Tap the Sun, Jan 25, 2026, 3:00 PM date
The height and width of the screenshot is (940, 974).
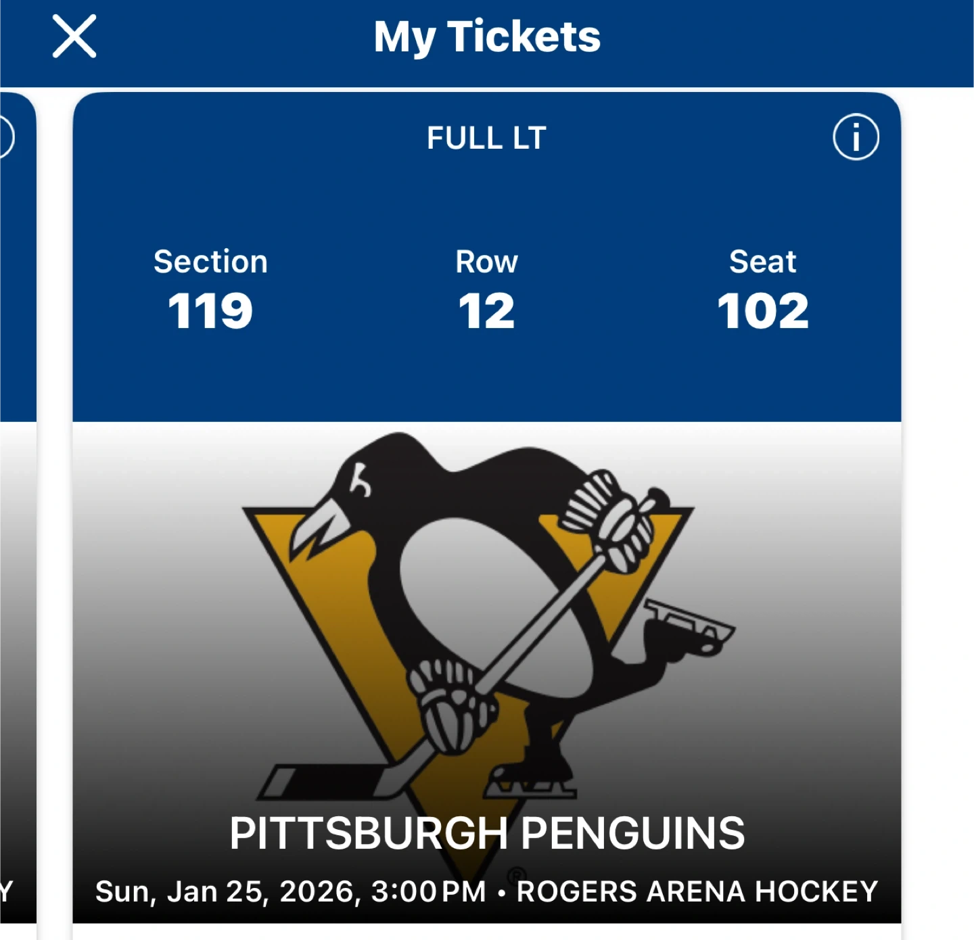point(291,891)
